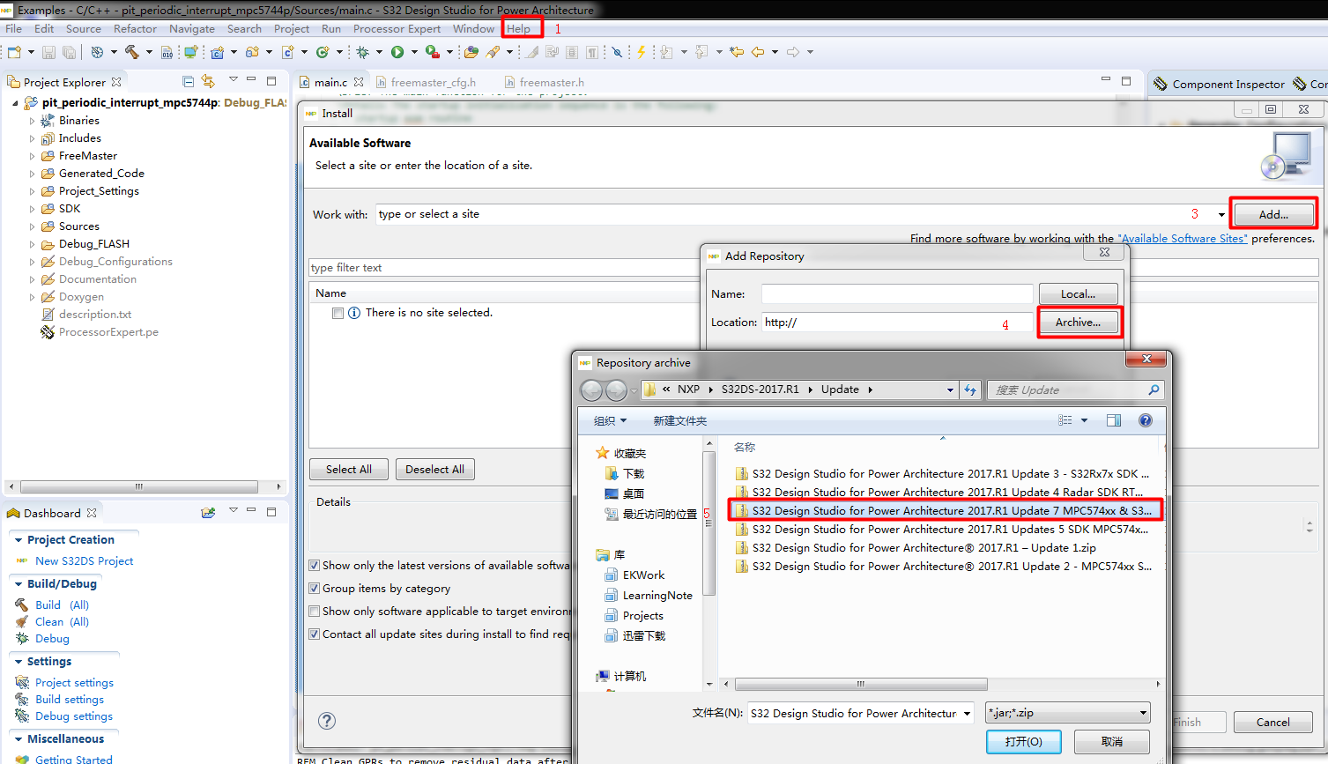Screen dimensions: 1328x764
Task: Go back in Repository archive file dialog
Action: coord(591,389)
